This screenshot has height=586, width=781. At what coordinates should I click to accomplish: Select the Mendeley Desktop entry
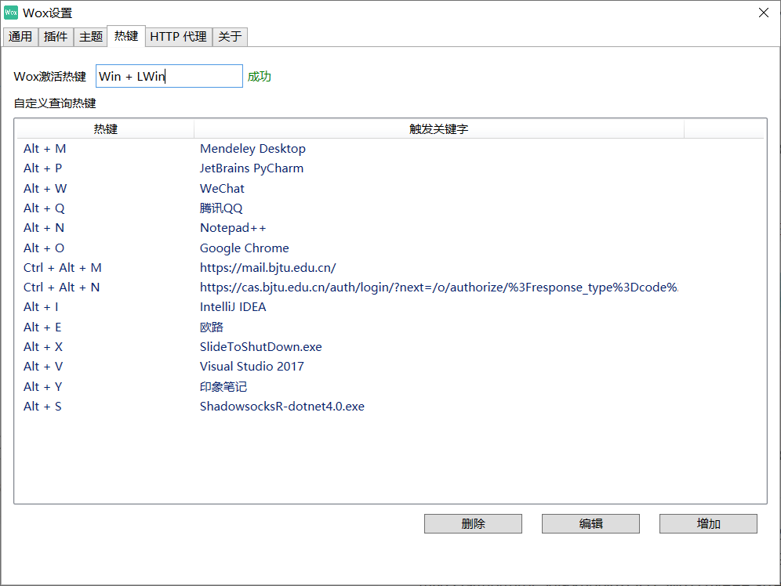click(252, 149)
